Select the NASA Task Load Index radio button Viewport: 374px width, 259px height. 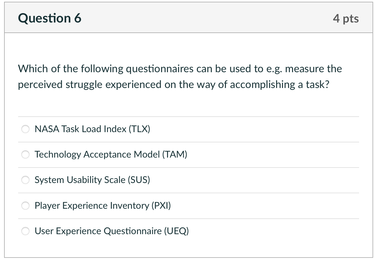26,129
